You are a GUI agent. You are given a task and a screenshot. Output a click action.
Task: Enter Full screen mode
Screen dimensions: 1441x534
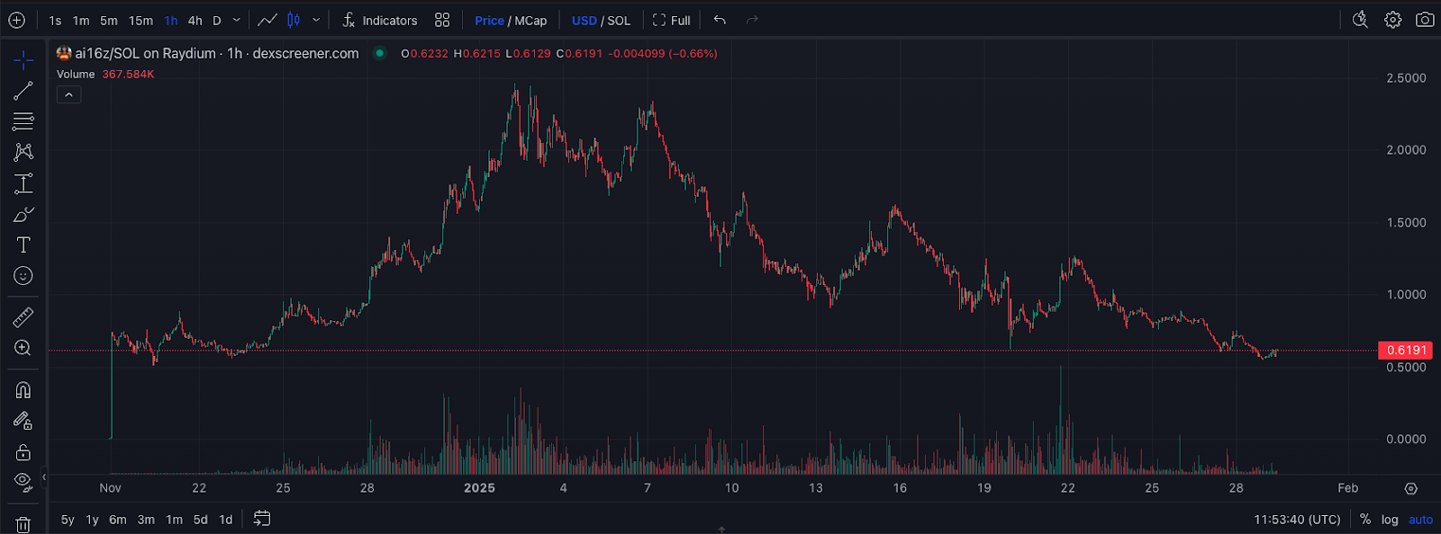point(672,21)
